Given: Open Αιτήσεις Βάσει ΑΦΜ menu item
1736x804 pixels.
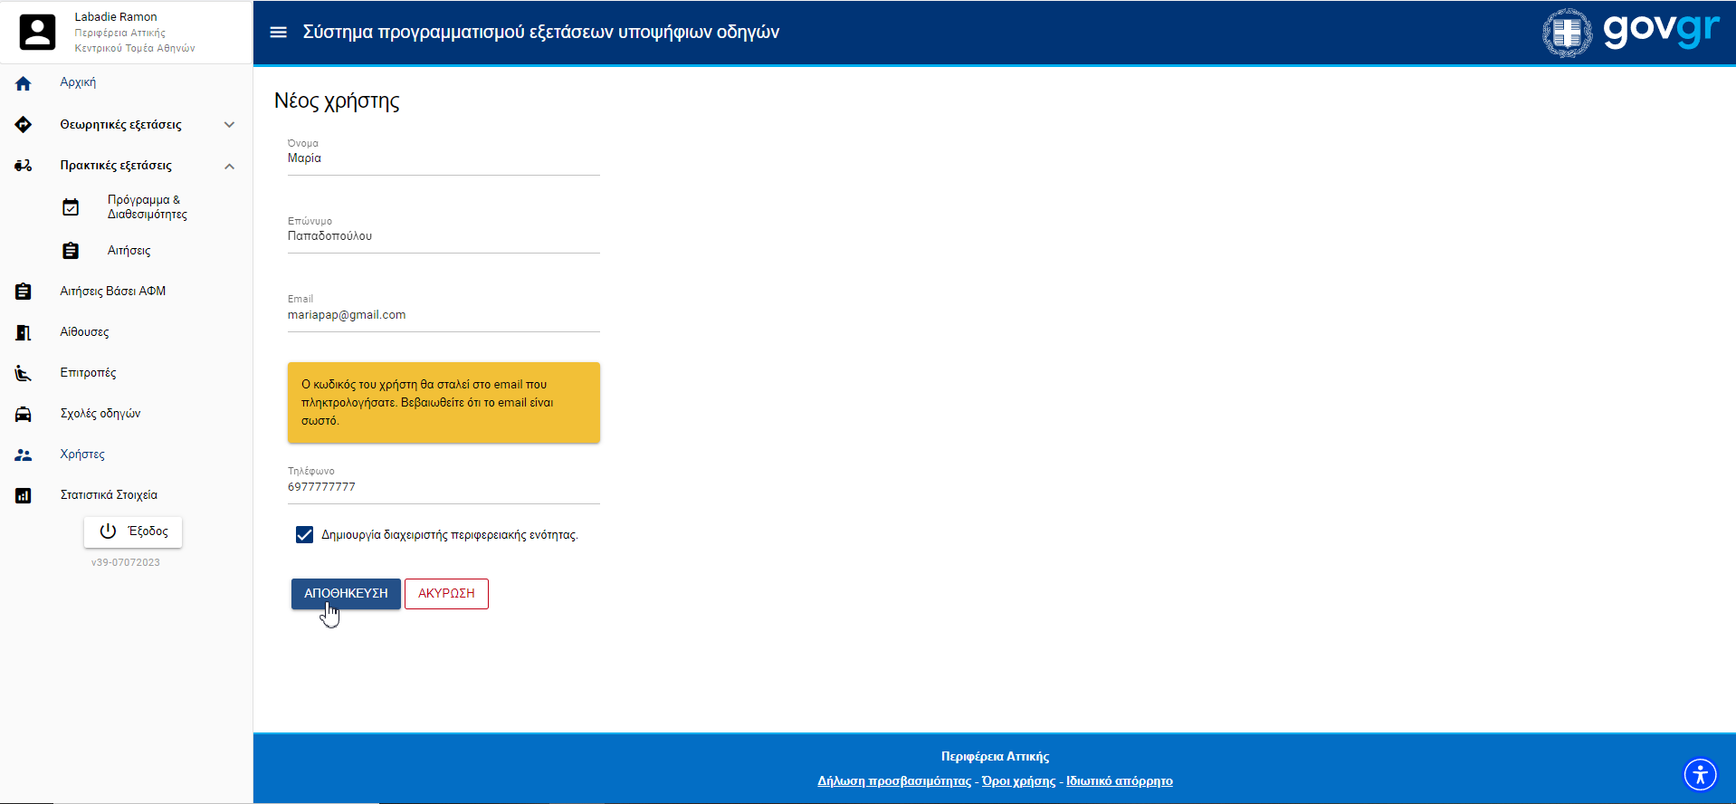Looking at the screenshot, I should pyautogui.click(x=113, y=292).
